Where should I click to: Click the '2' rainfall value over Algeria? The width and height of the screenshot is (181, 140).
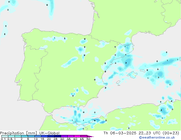pyautogui.click(x=161, y=110)
